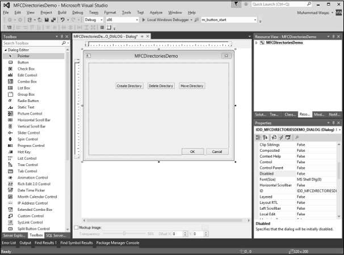The image size is (344, 255).
Task: Select the Tree Control tool
Action: 28,164
